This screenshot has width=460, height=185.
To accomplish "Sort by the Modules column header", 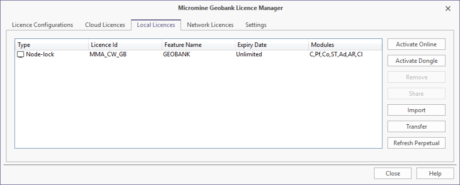I will [x=345, y=45].
